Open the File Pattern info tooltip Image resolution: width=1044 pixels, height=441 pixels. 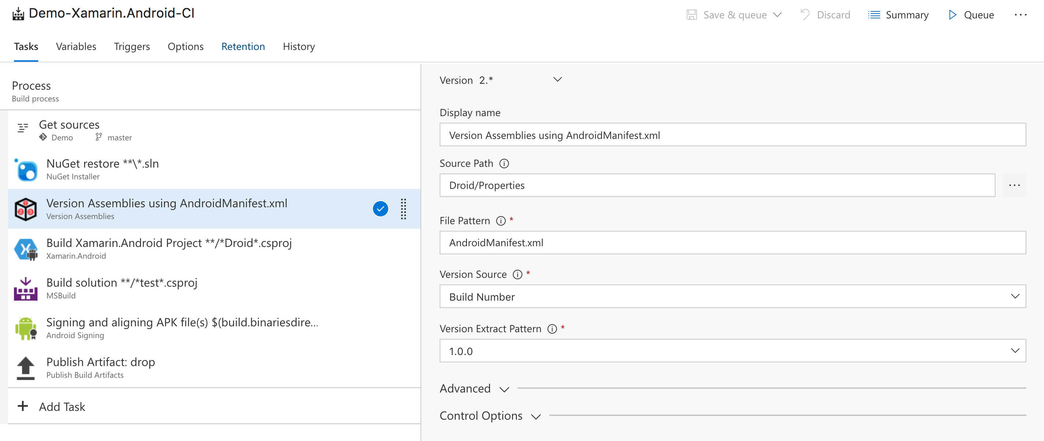(501, 221)
